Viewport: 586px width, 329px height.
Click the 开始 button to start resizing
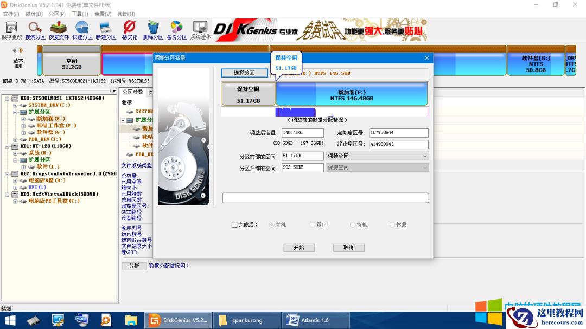(x=298, y=248)
